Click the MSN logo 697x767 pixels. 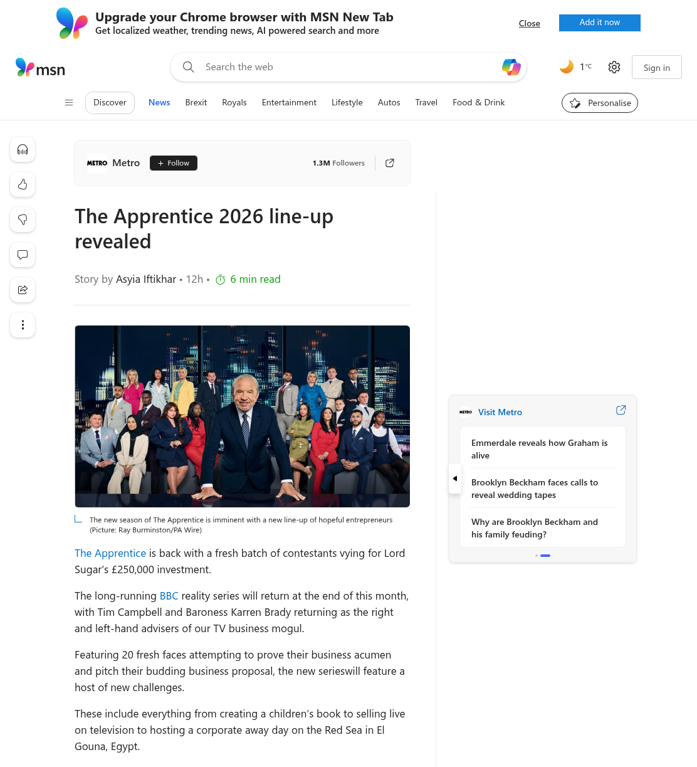40,68
